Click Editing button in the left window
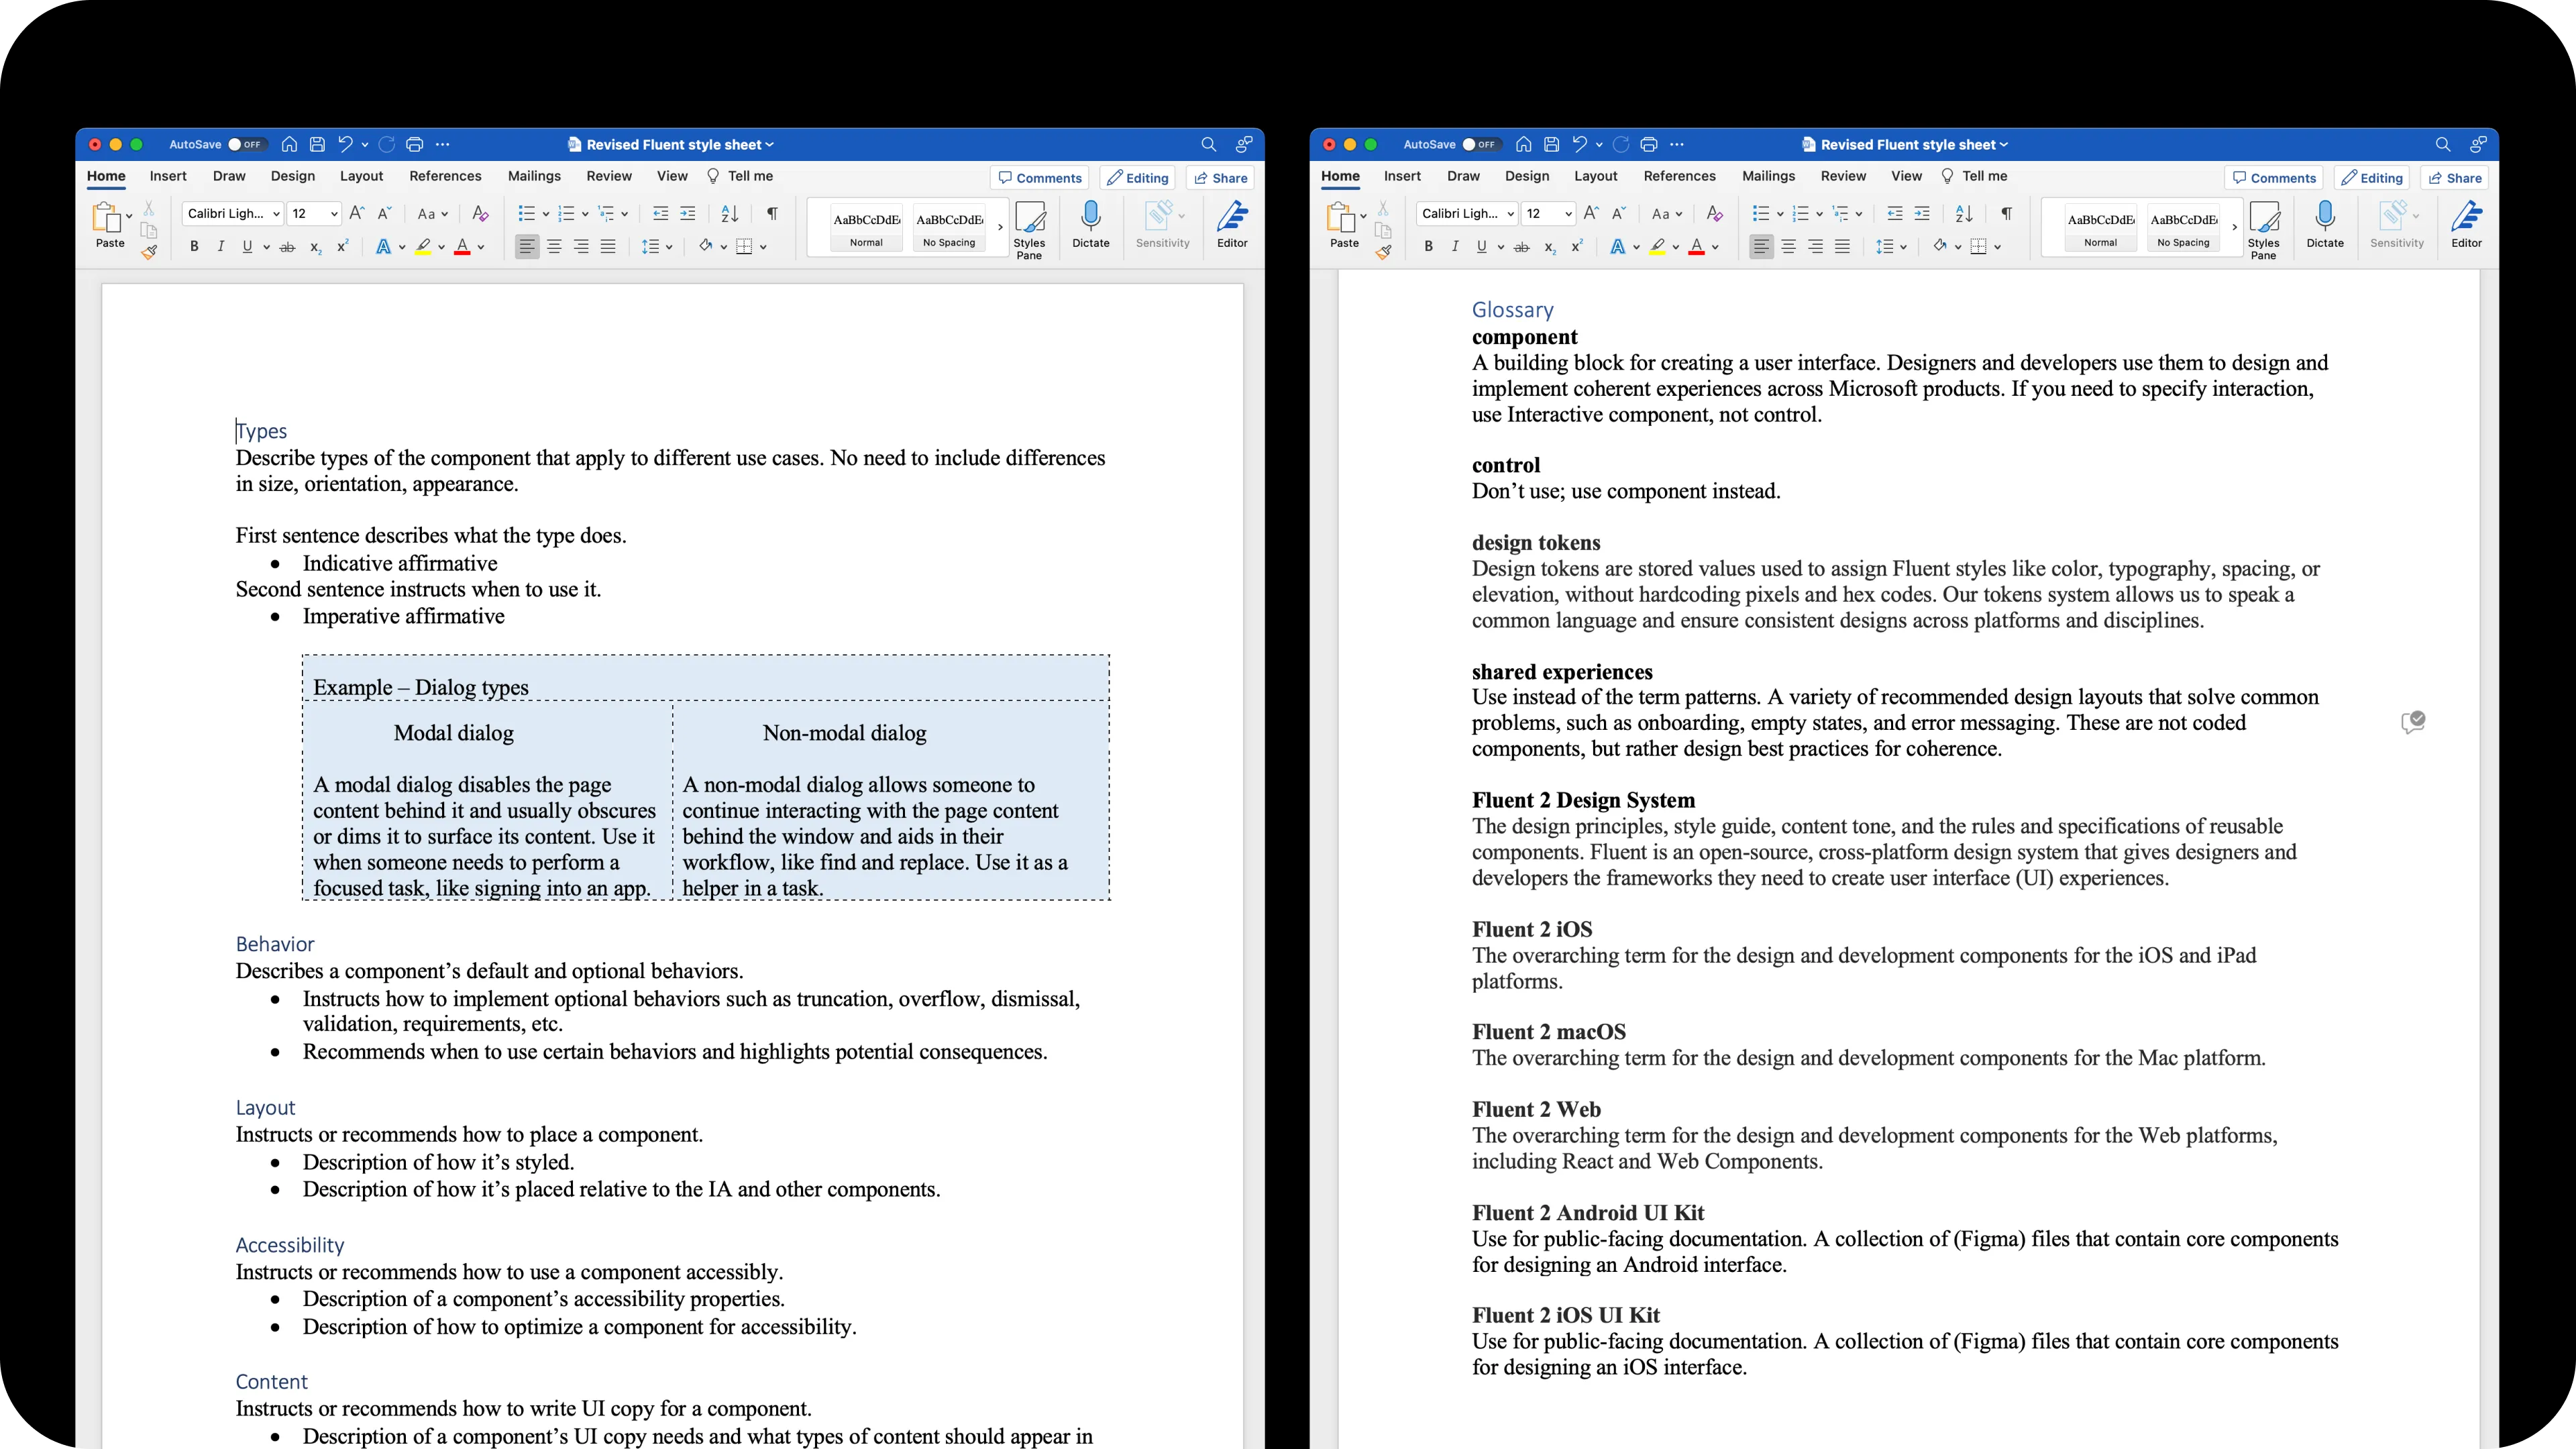The height and width of the screenshot is (1449, 2576). (1137, 178)
